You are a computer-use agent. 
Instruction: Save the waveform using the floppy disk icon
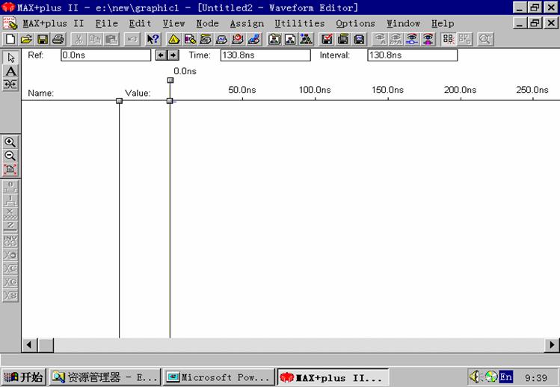43,39
